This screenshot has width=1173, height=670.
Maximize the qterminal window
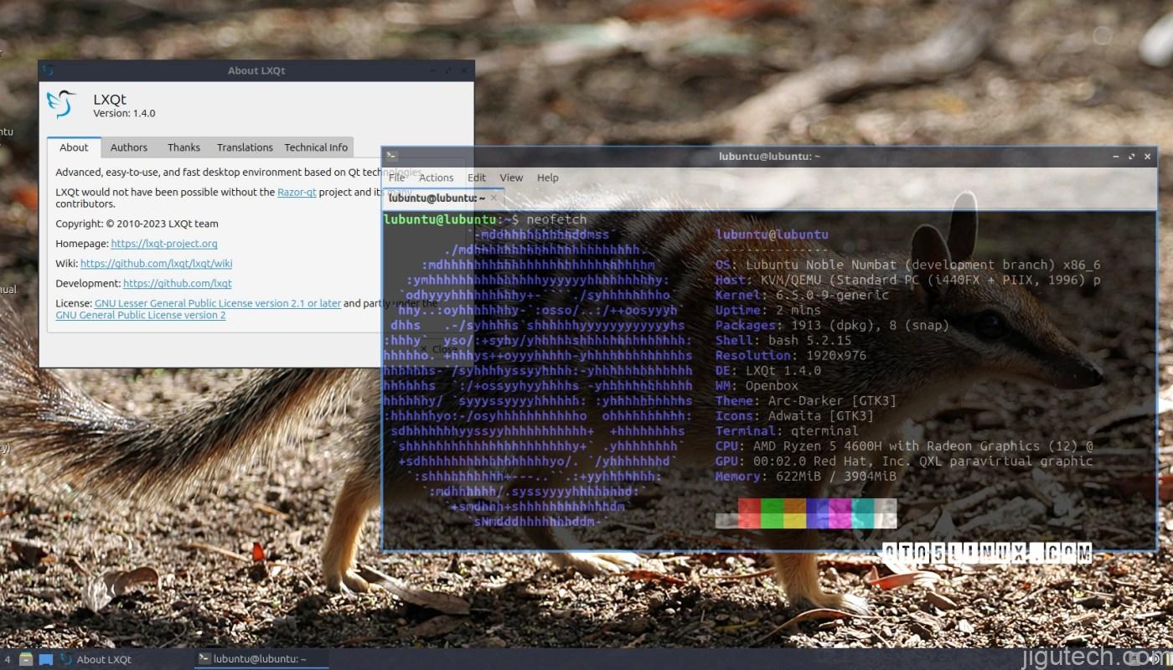(x=1132, y=156)
